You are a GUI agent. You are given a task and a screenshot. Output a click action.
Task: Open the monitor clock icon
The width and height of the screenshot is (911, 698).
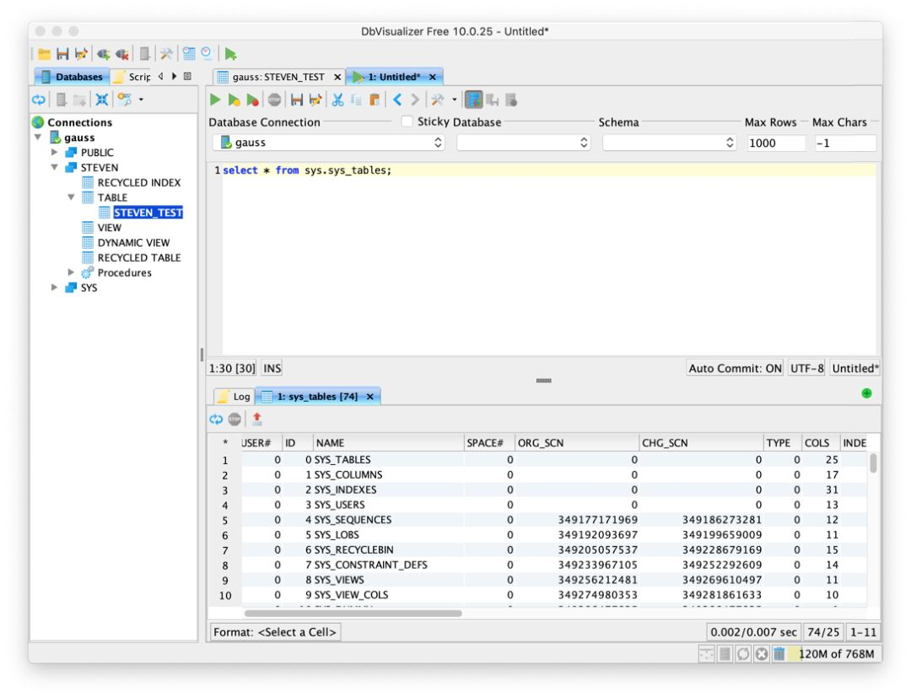tap(207, 54)
